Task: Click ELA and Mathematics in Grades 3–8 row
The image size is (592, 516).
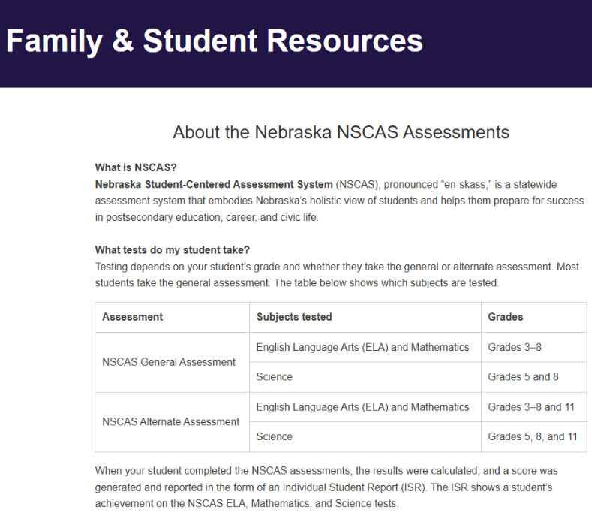Action: (365, 347)
